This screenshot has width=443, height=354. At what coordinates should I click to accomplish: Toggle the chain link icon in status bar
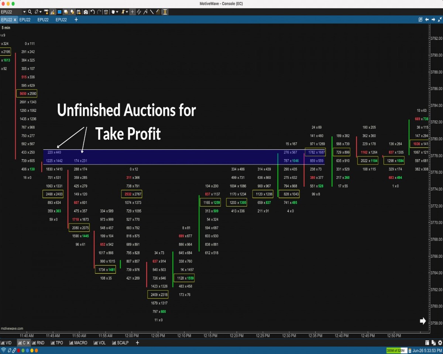14,350
